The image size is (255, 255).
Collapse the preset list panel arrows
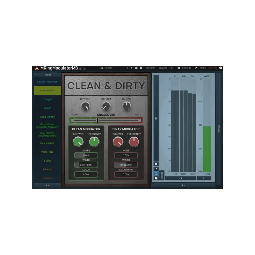(47, 185)
